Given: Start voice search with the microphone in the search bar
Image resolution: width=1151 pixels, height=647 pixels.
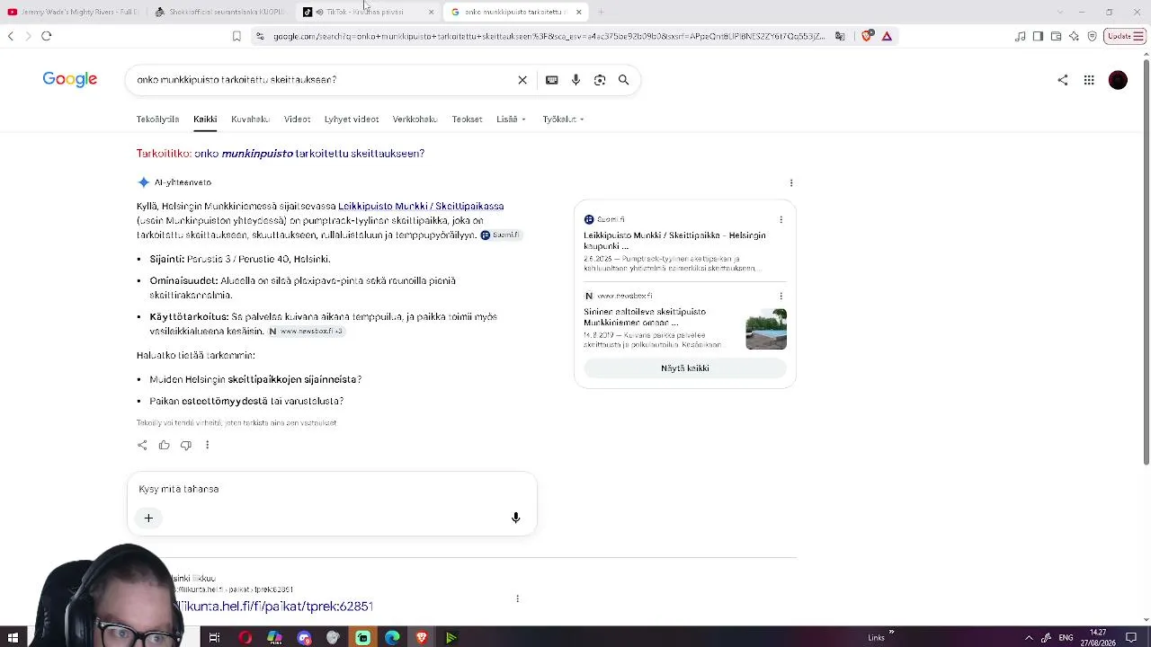Looking at the screenshot, I should (x=575, y=80).
